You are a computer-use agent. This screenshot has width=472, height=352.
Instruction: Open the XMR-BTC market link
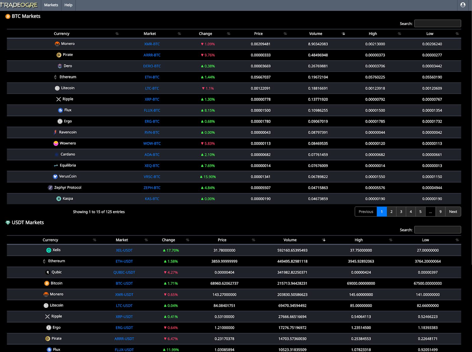(x=152, y=44)
